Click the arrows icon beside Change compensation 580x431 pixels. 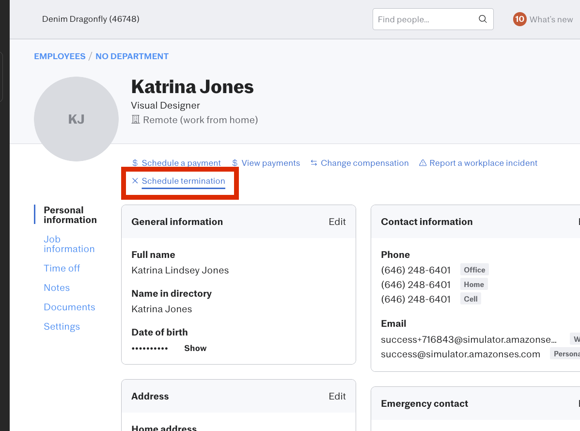pos(314,163)
